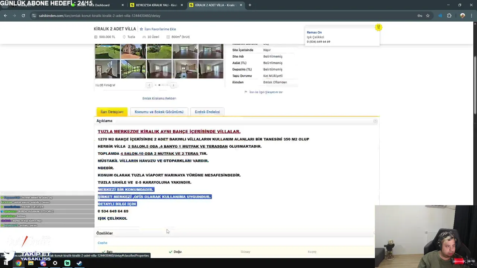
Task: Switch to the BEYKOZ'DA KİRALIK YALI tab
Action: pos(156,5)
